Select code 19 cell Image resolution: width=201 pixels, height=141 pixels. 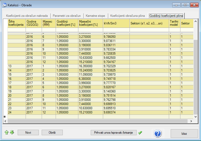pyautogui.click(x=17, y=91)
